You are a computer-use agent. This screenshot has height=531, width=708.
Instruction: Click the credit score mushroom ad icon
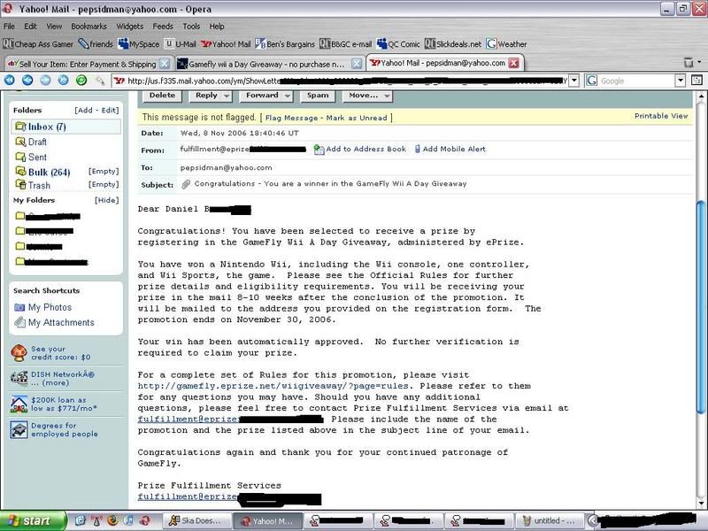click(19, 352)
